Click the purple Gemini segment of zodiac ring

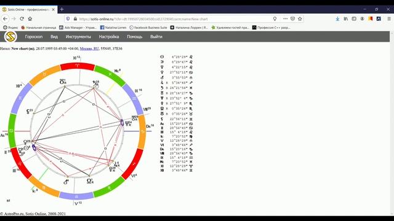coord(20,98)
